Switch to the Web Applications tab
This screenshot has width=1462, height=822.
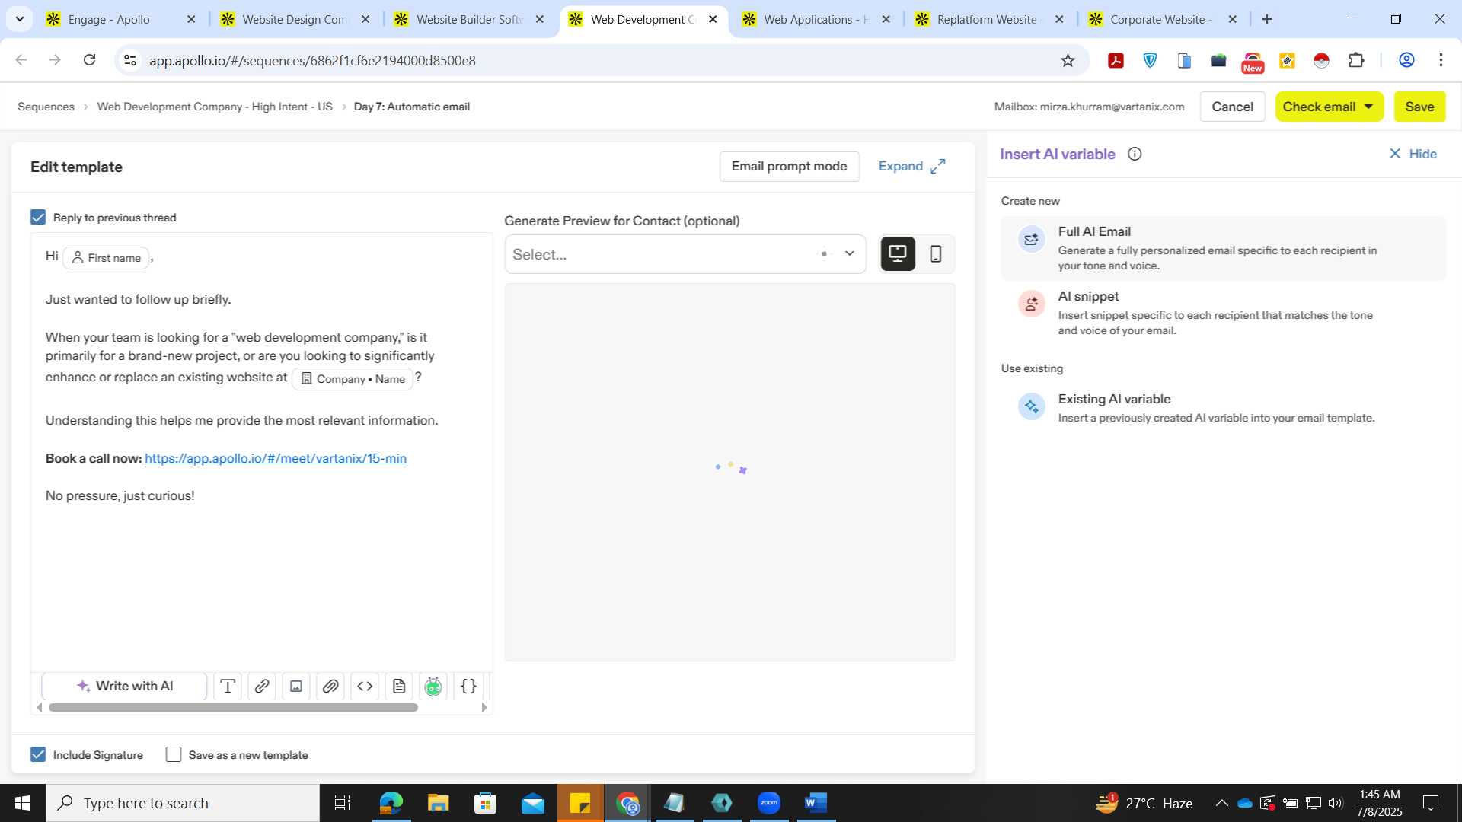click(x=816, y=20)
